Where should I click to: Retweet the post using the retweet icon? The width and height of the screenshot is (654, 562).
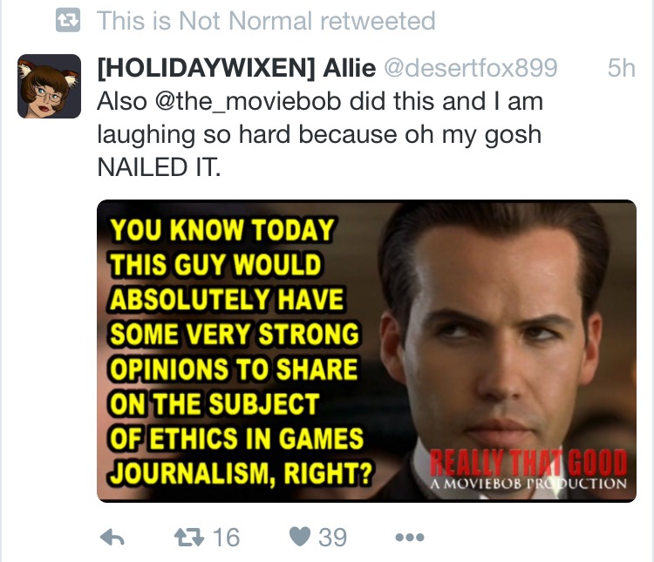pyautogui.click(x=189, y=537)
